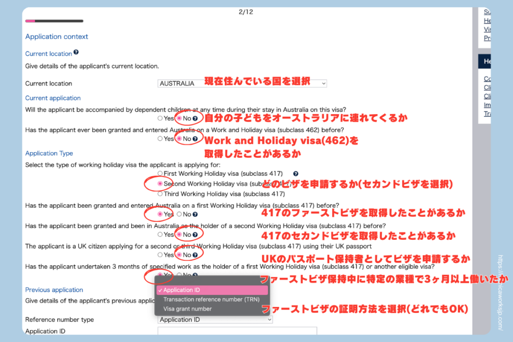Open the Current location country dropdown
The height and width of the screenshot is (342, 513).
point(242,84)
